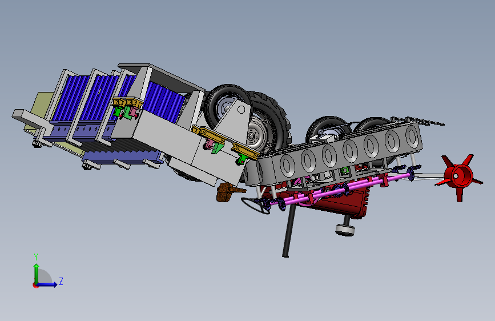Screen dimensions: 495x321
Task: Click the green Y axis of the orientation triad
Action: (37, 274)
